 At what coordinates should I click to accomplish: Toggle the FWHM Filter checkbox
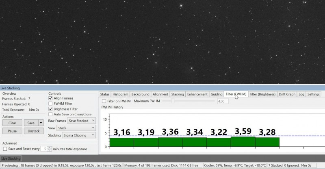pyautogui.click(x=50, y=104)
